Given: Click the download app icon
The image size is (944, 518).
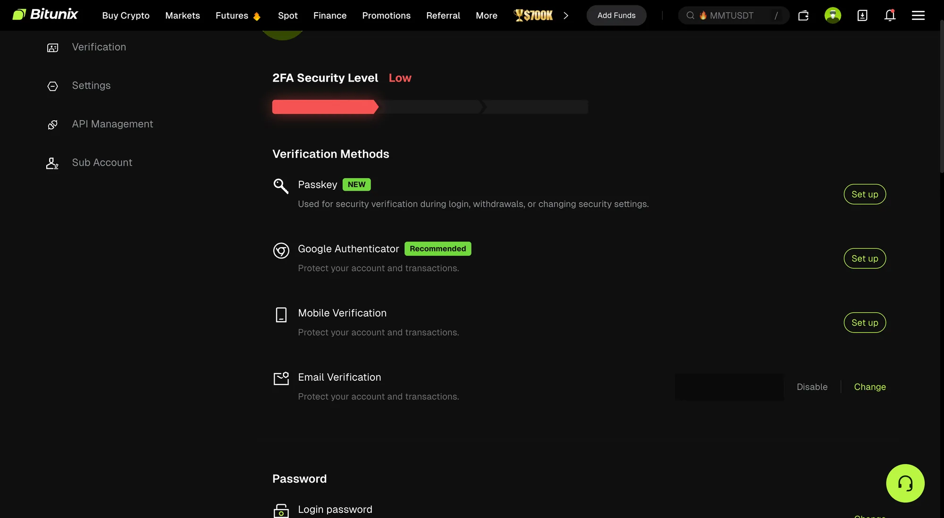Looking at the screenshot, I should [x=862, y=16].
